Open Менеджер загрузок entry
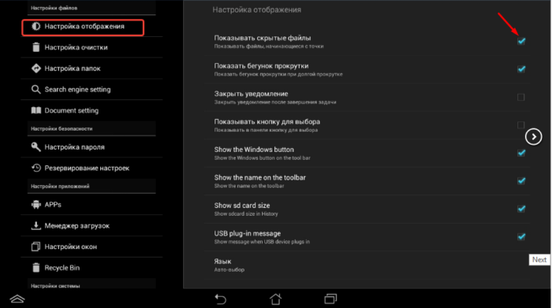Screen dimensions: 552x308 [x=91, y=226]
